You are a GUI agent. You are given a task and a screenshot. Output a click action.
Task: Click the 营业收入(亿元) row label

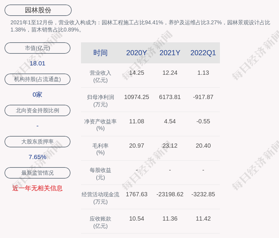[x=100, y=77]
